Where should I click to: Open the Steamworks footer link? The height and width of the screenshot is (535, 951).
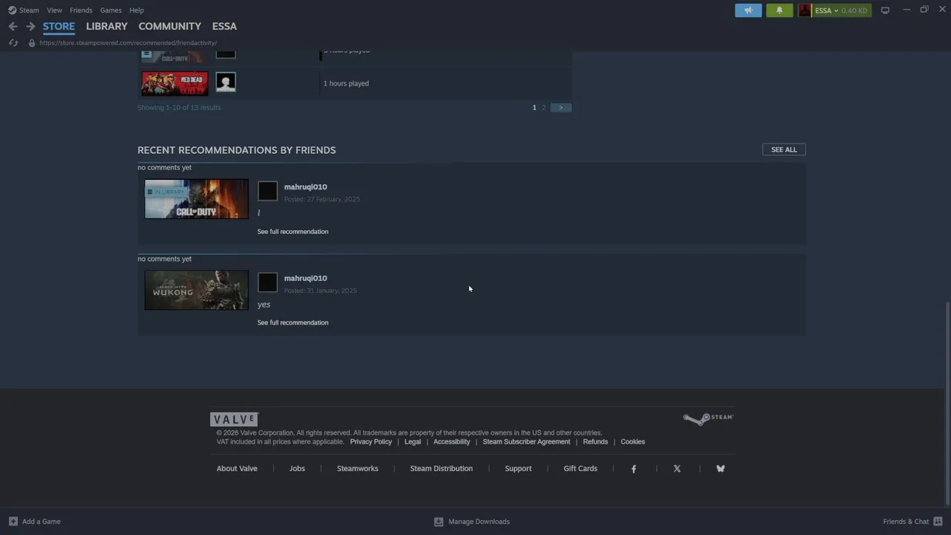[x=357, y=469]
